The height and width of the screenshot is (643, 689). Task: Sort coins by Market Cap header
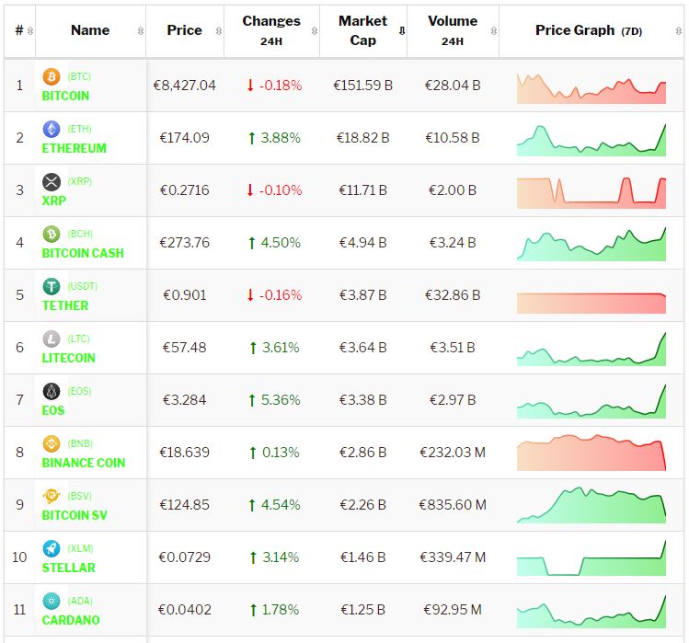point(362,30)
